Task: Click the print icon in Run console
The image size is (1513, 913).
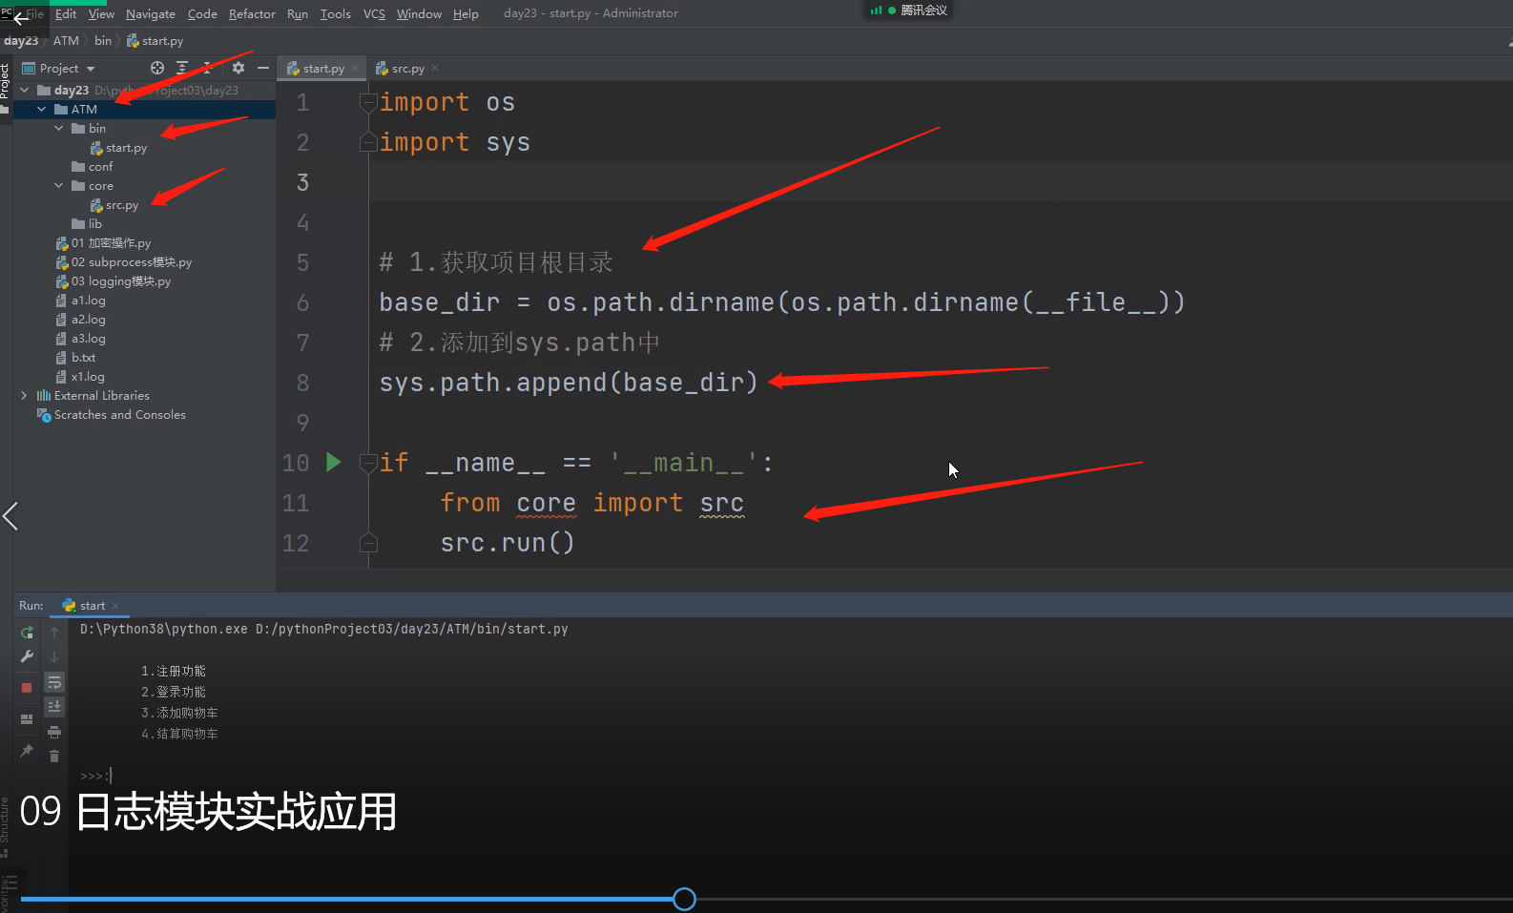Action: tap(54, 732)
